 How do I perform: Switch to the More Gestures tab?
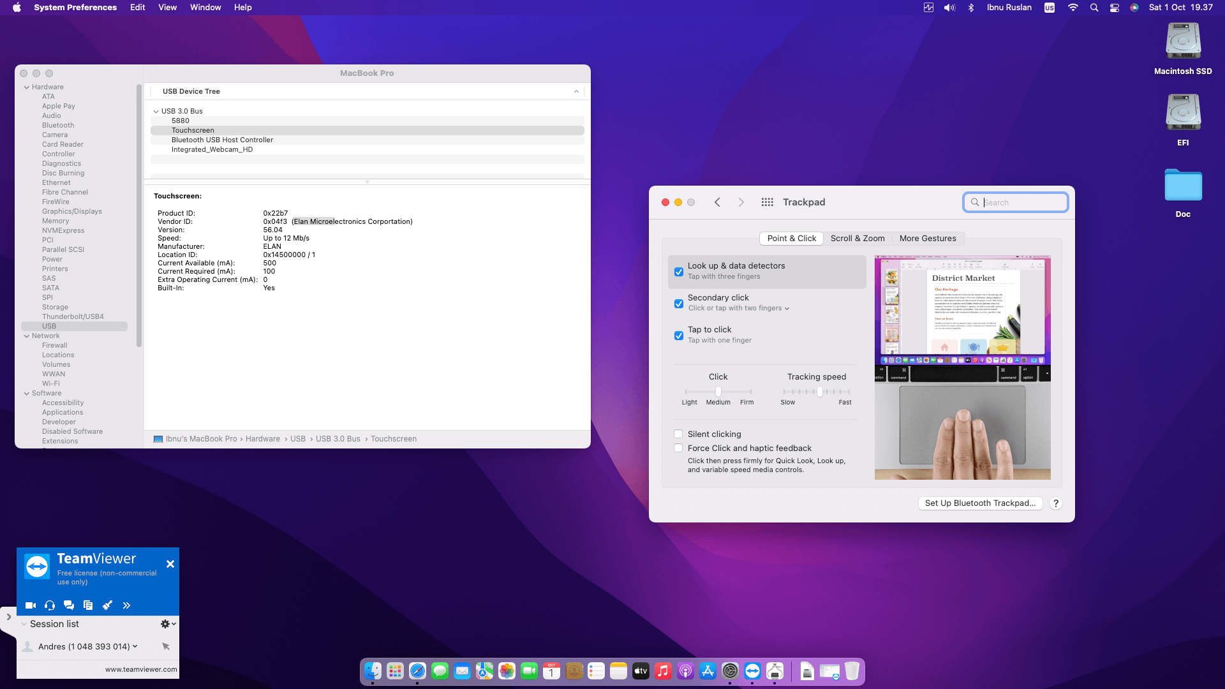tap(928, 239)
